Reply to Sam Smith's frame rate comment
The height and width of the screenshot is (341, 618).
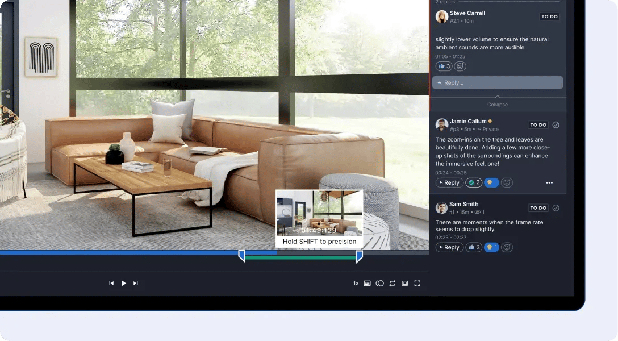click(x=449, y=247)
